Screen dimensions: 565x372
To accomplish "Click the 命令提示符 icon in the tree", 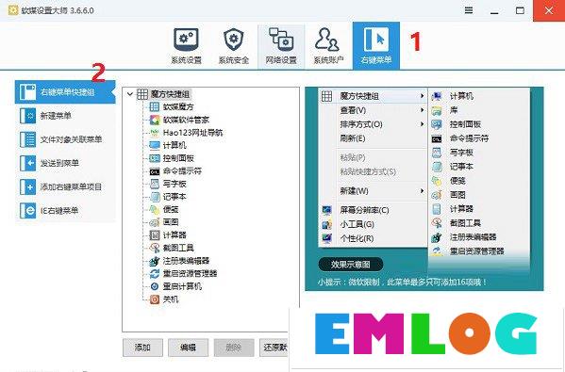I will coord(155,171).
